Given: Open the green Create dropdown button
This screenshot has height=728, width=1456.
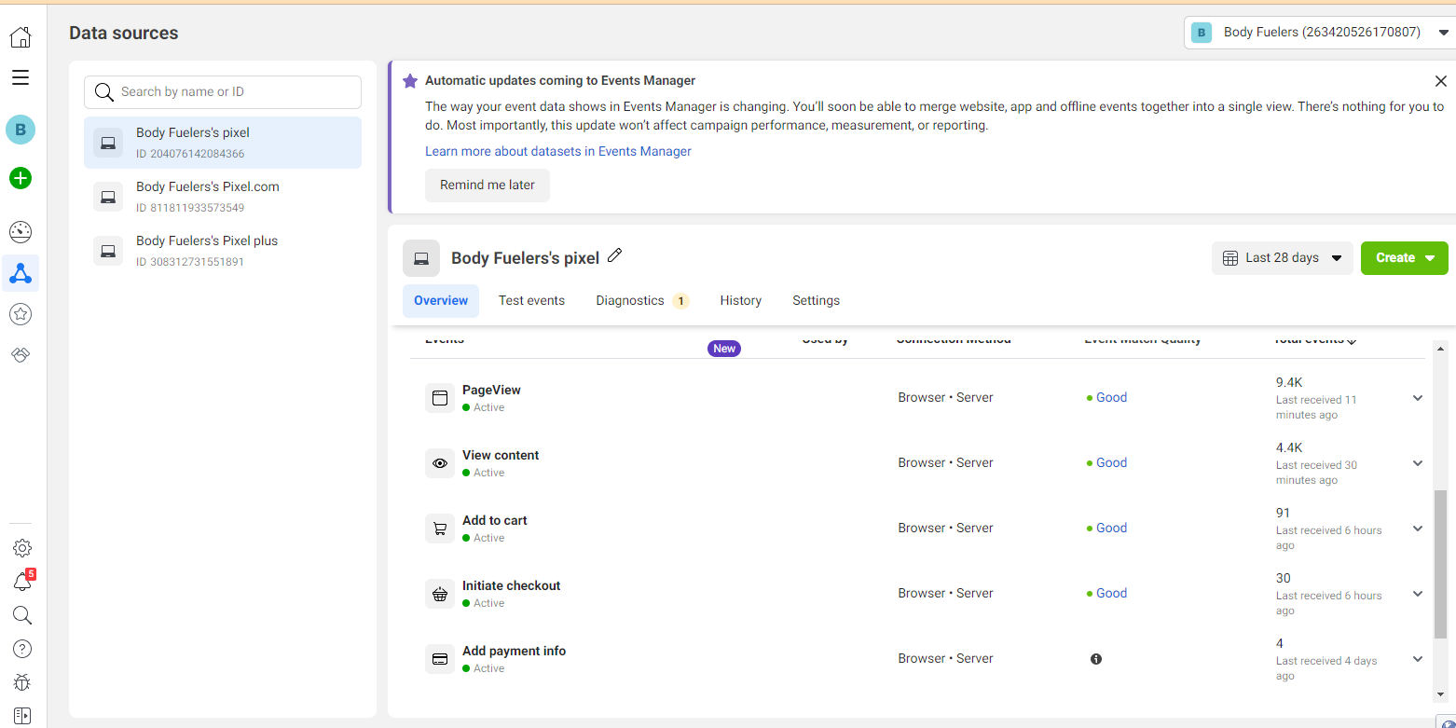Looking at the screenshot, I should (x=1405, y=258).
